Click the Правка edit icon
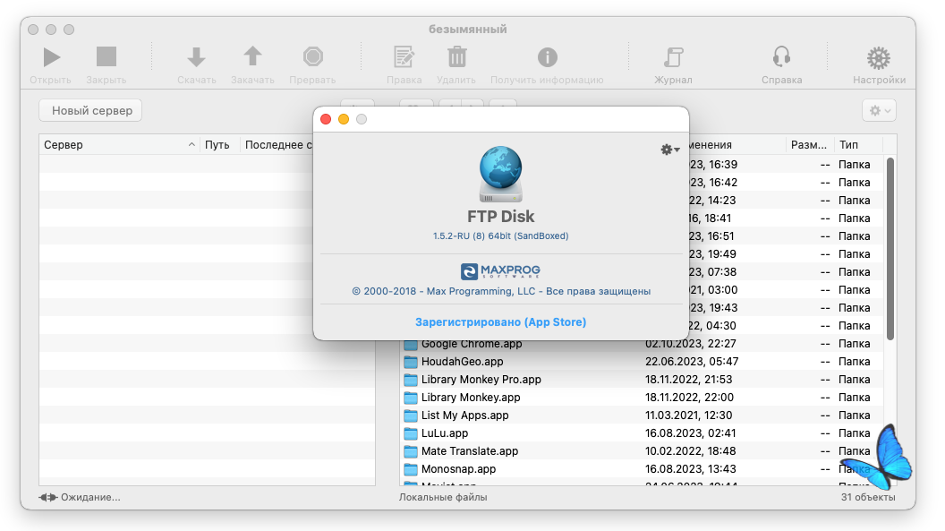Screen dimensions: 945x531 404,57
